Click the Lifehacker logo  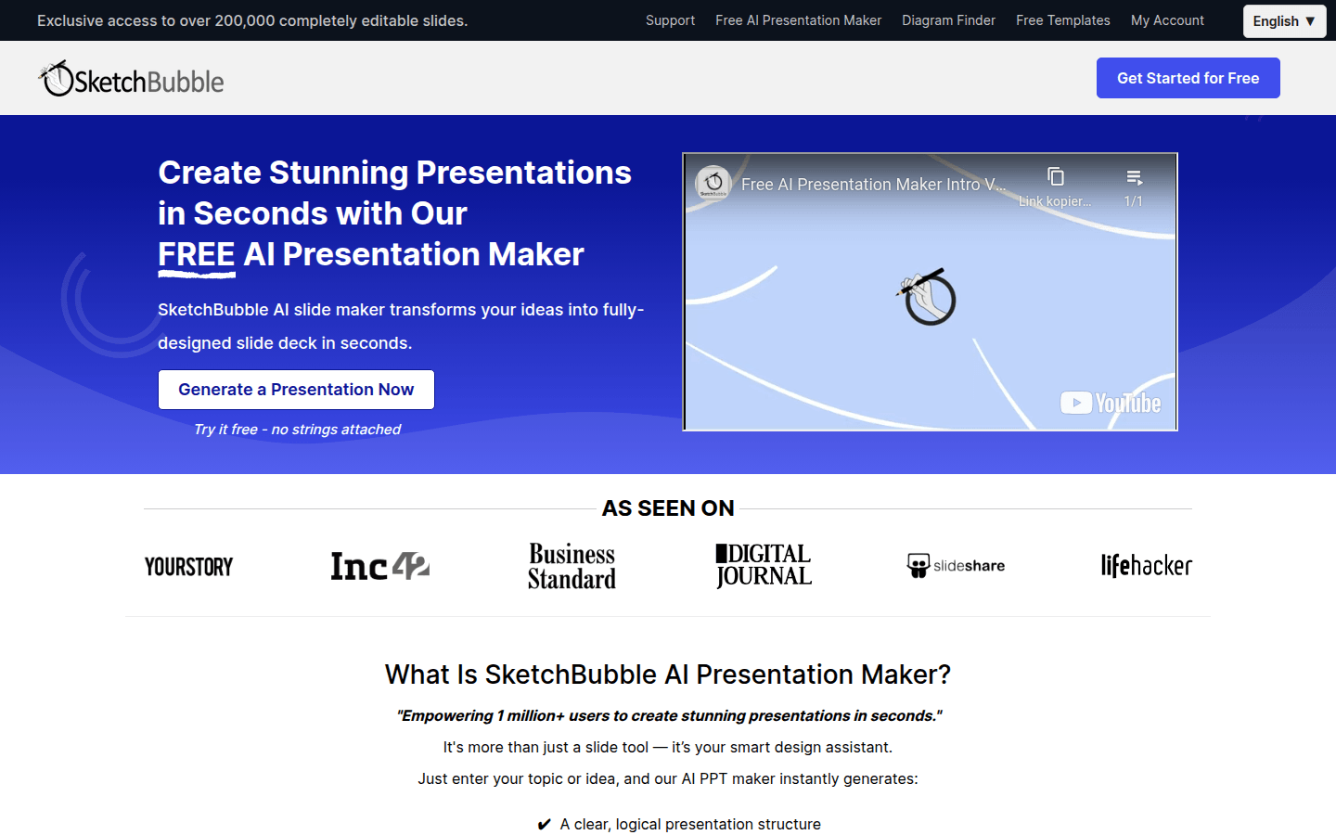pyautogui.click(x=1147, y=565)
